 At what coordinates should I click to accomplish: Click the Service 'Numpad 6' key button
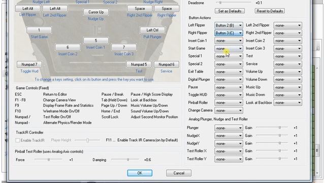(x=166, y=65)
